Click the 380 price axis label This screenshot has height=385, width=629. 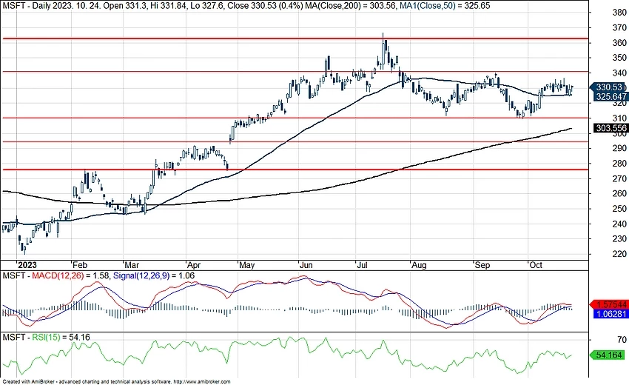click(x=620, y=13)
